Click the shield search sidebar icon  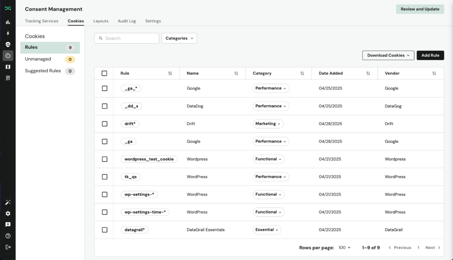(8, 45)
